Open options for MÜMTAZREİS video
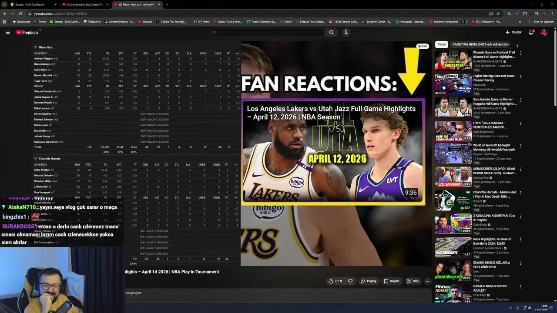 point(520,170)
